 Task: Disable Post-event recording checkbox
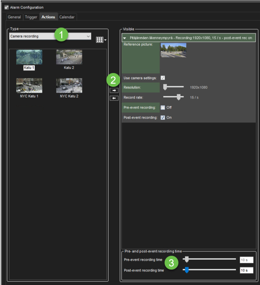(163, 117)
